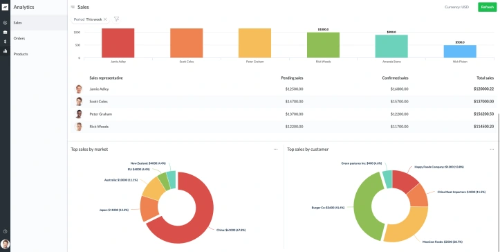Click Peter Graham's avatar in the table
The image size is (500, 252).
pos(79,114)
